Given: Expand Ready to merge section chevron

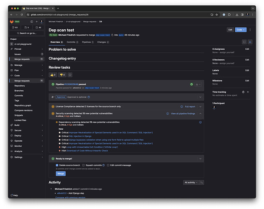Looking at the screenshot, I should pyautogui.click(x=200, y=159).
